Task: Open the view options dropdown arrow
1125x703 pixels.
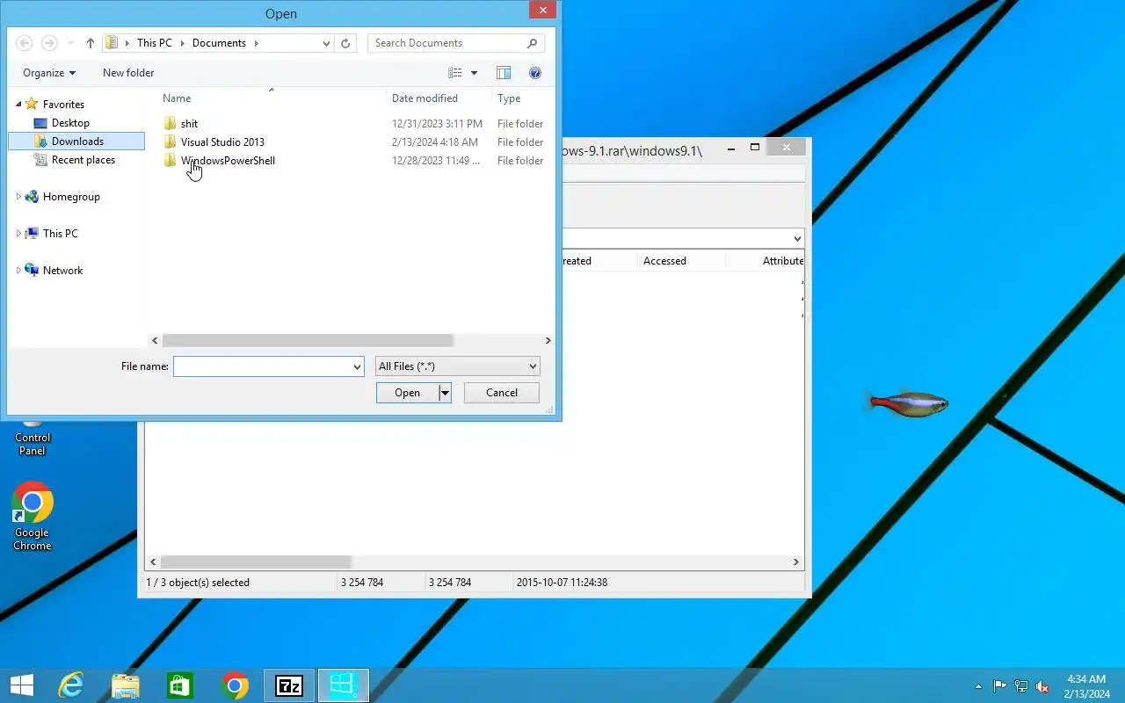Action: tap(474, 73)
